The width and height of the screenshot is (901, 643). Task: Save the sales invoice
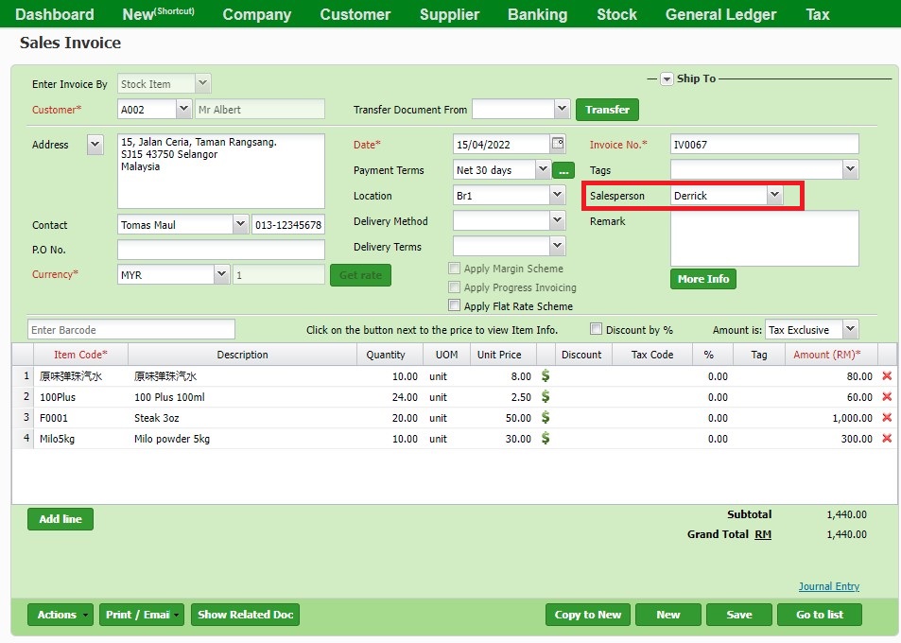(738, 614)
